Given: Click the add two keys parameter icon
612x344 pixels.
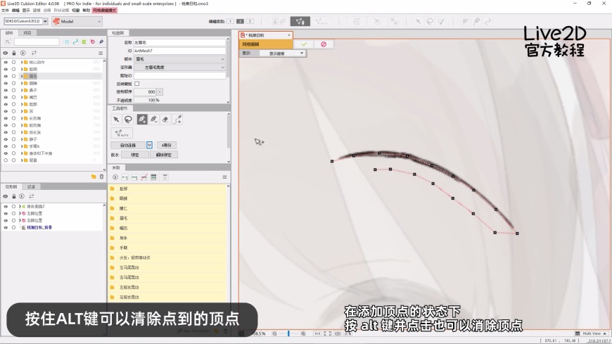Looking at the screenshot, I should 125,177.
